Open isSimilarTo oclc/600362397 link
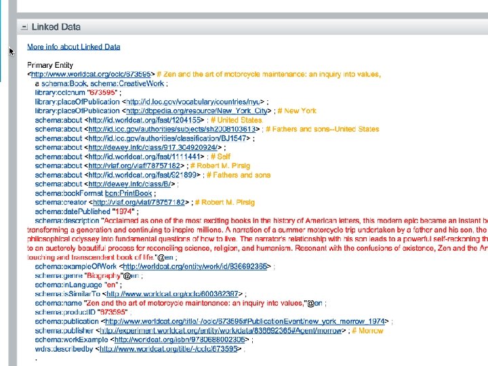488x366 pixels. pyautogui.click(x=172, y=293)
